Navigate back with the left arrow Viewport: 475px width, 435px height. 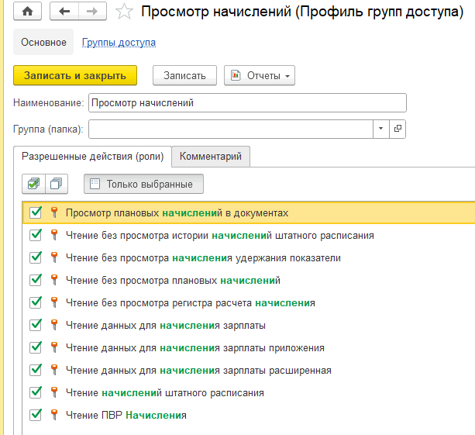click(x=64, y=12)
